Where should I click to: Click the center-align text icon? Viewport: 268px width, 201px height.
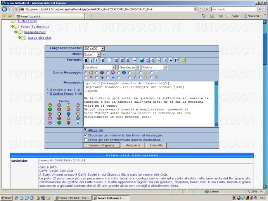(122, 61)
